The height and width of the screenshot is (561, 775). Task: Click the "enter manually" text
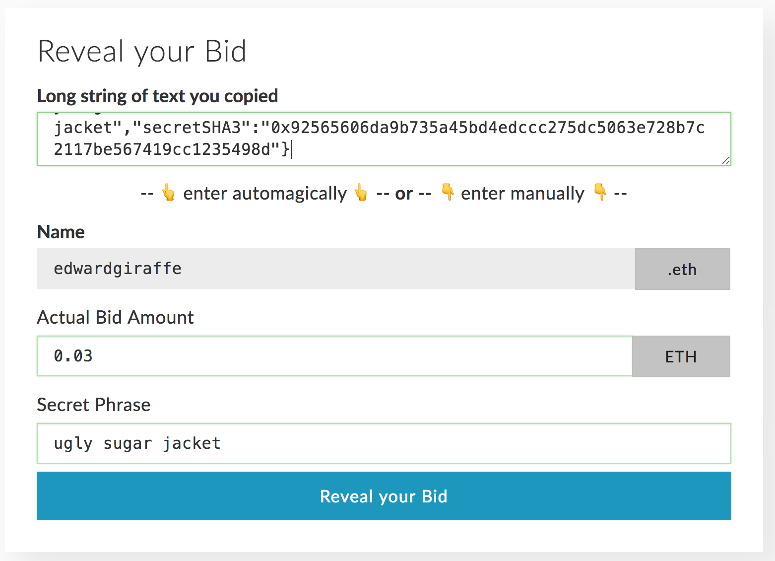point(522,194)
